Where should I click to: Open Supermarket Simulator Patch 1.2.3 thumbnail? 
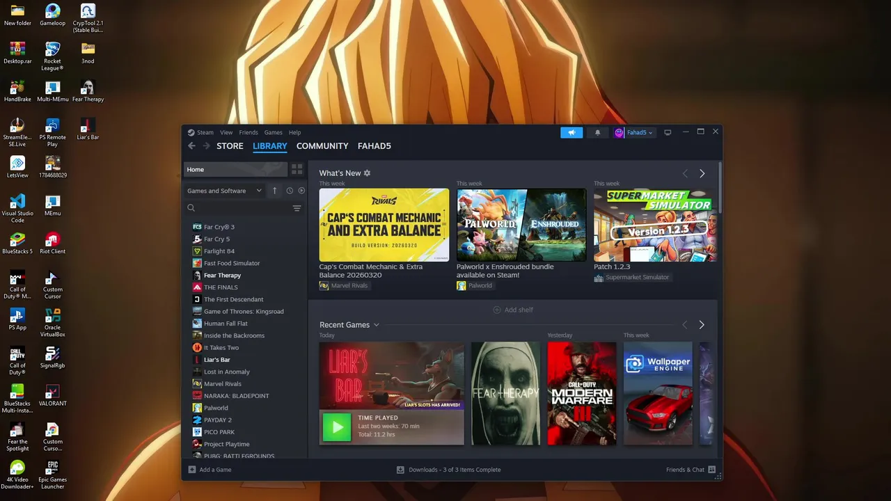655,225
